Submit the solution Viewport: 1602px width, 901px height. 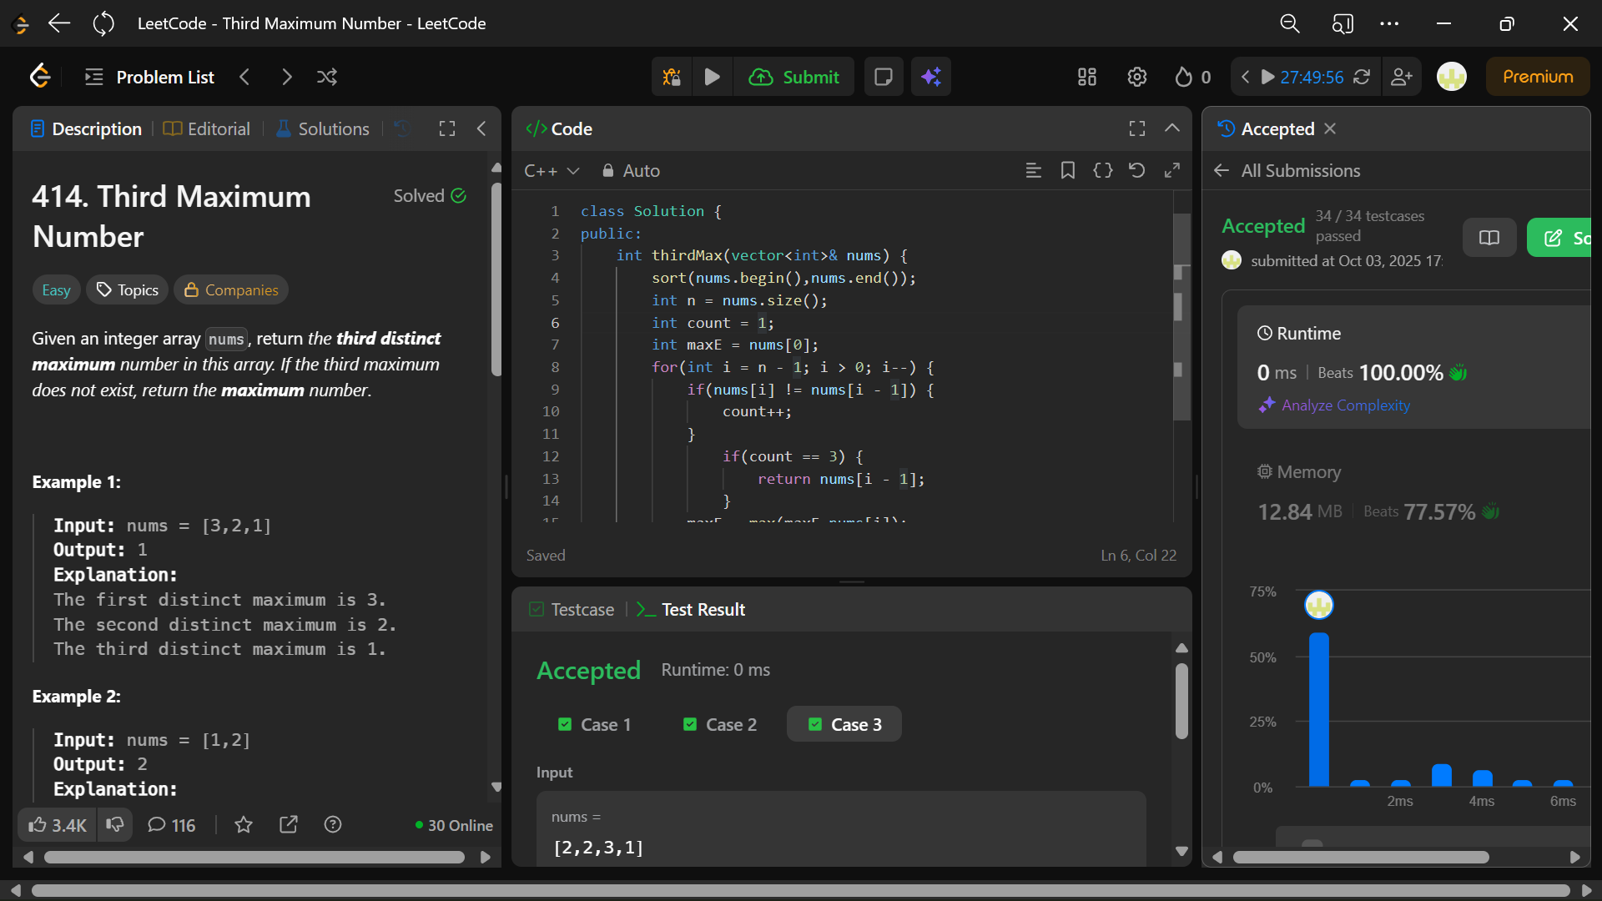tap(793, 77)
